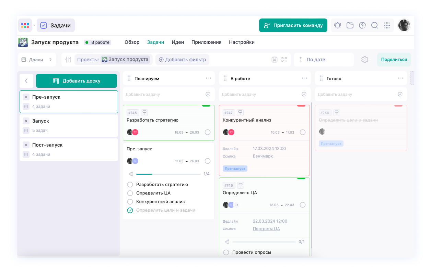Mark 'Разработать стратегию' card #745 as complete
This screenshot has height=274, width=431.
[208, 132]
